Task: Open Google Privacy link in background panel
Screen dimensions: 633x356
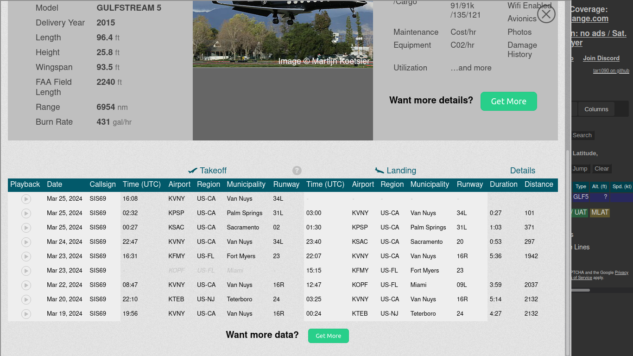Action: coord(621,273)
